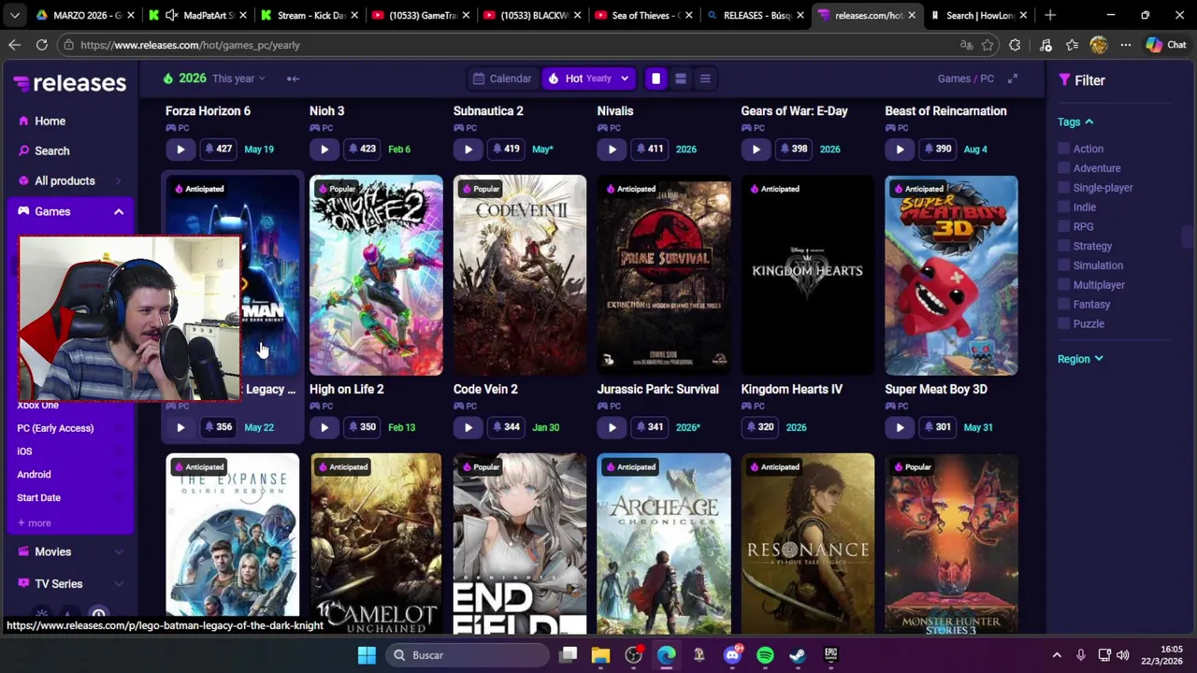
Task: Open the releases site logo
Action: click(x=70, y=83)
